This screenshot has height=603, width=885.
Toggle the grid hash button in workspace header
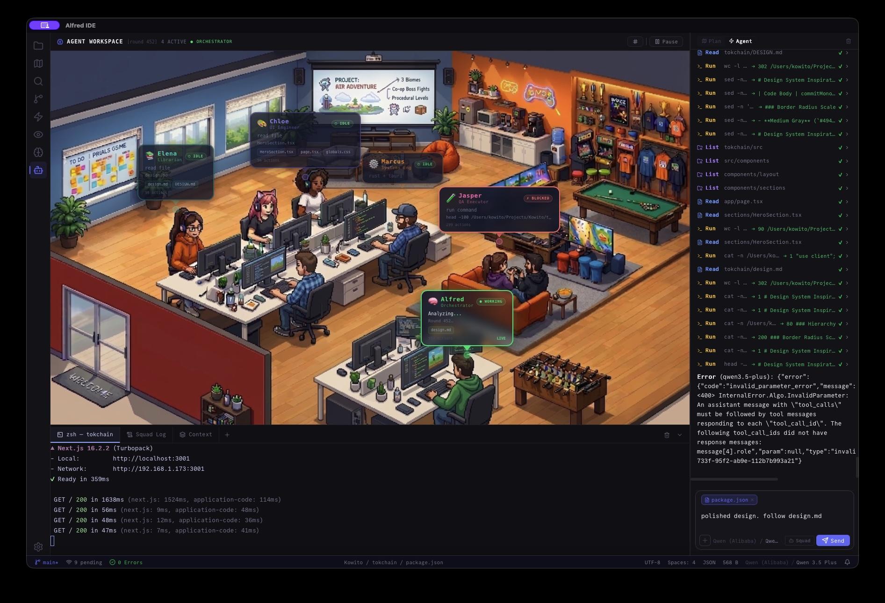[x=635, y=42]
